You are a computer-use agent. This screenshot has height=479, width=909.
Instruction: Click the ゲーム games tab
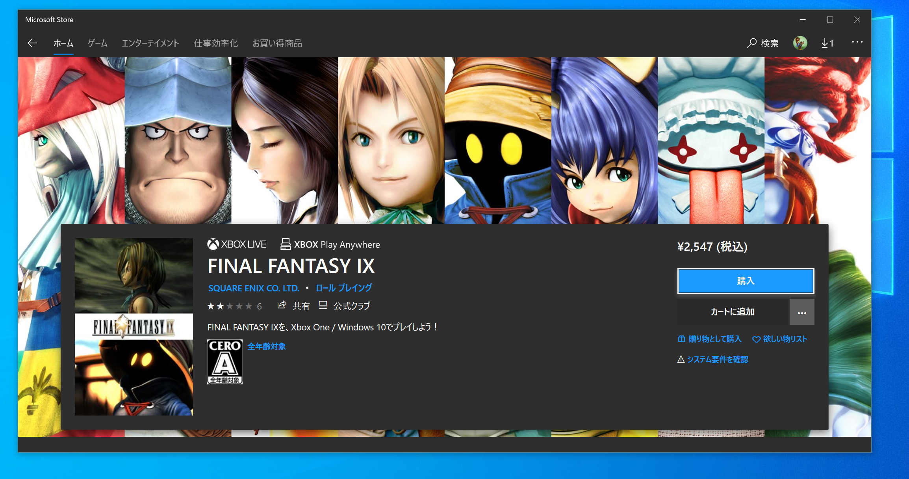pos(97,43)
